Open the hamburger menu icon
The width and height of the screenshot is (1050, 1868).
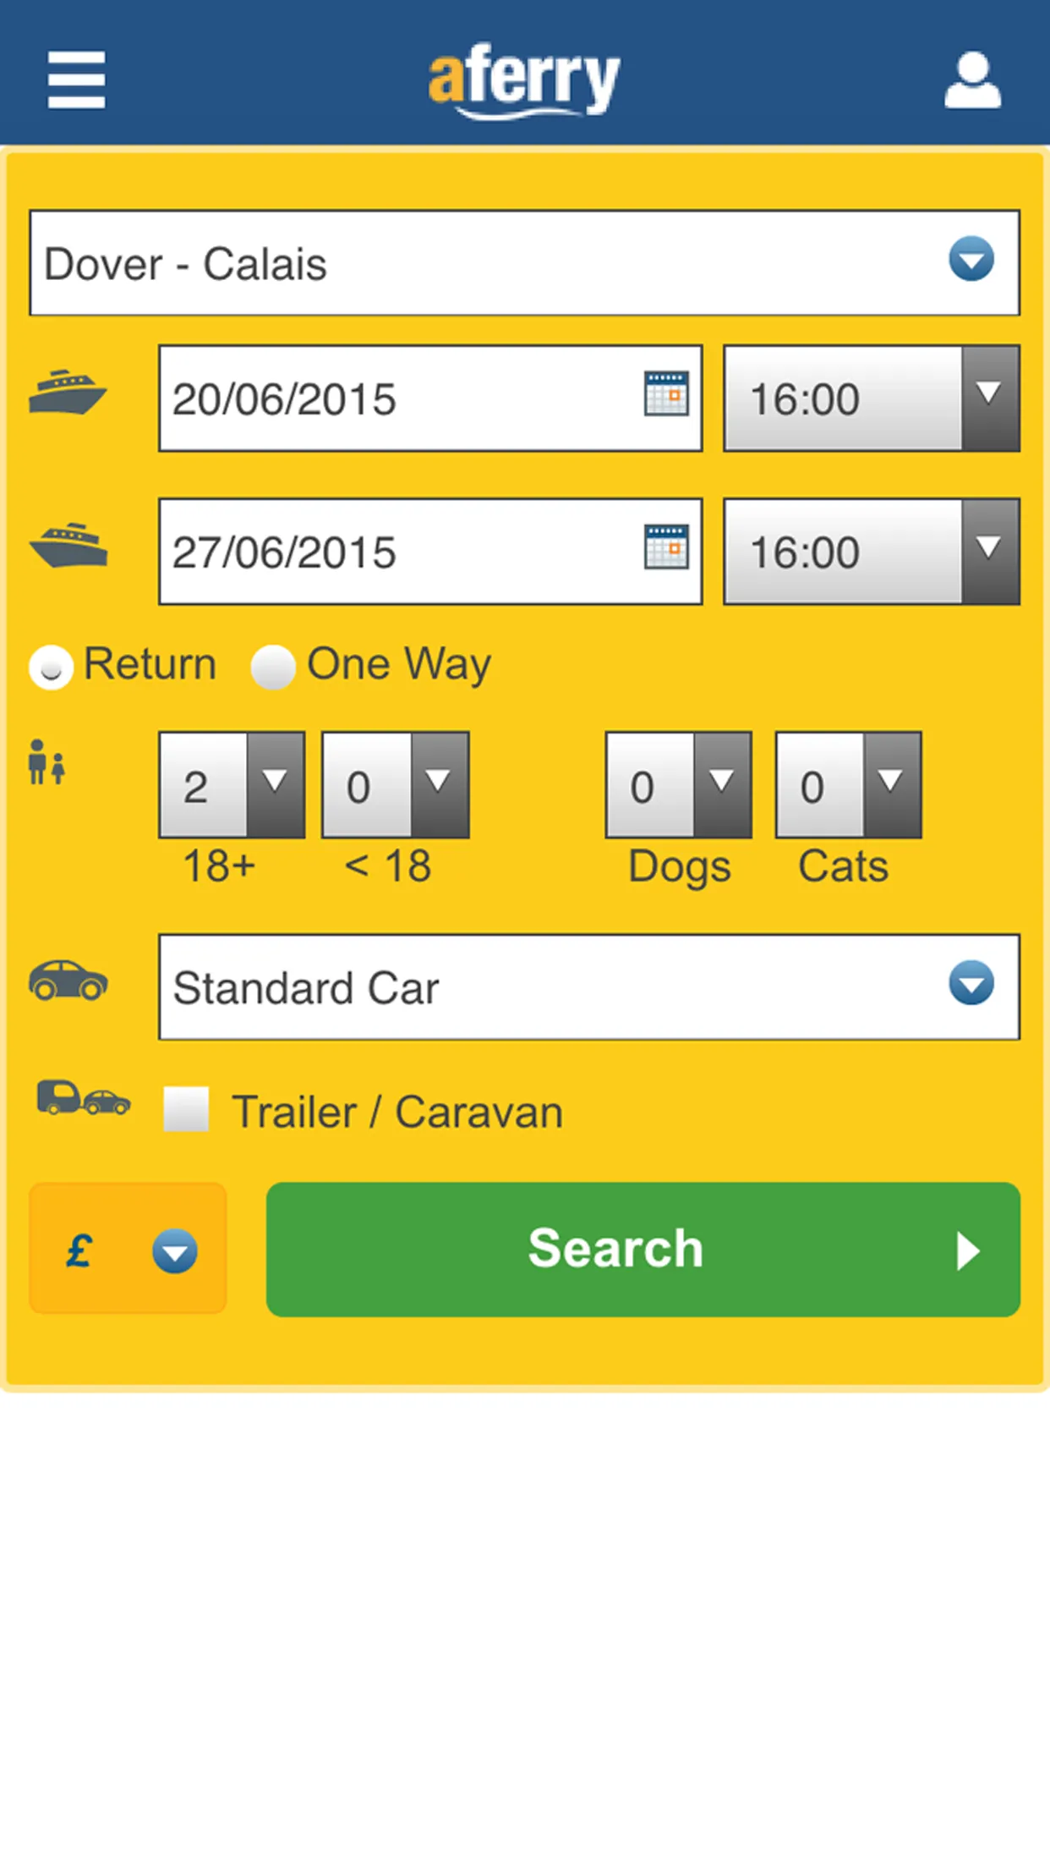(x=76, y=80)
